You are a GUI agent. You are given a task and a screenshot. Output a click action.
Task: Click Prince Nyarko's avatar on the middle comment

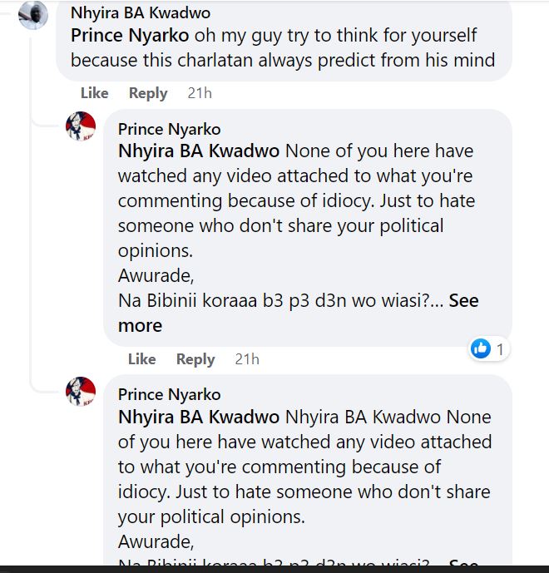pyautogui.click(x=81, y=126)
